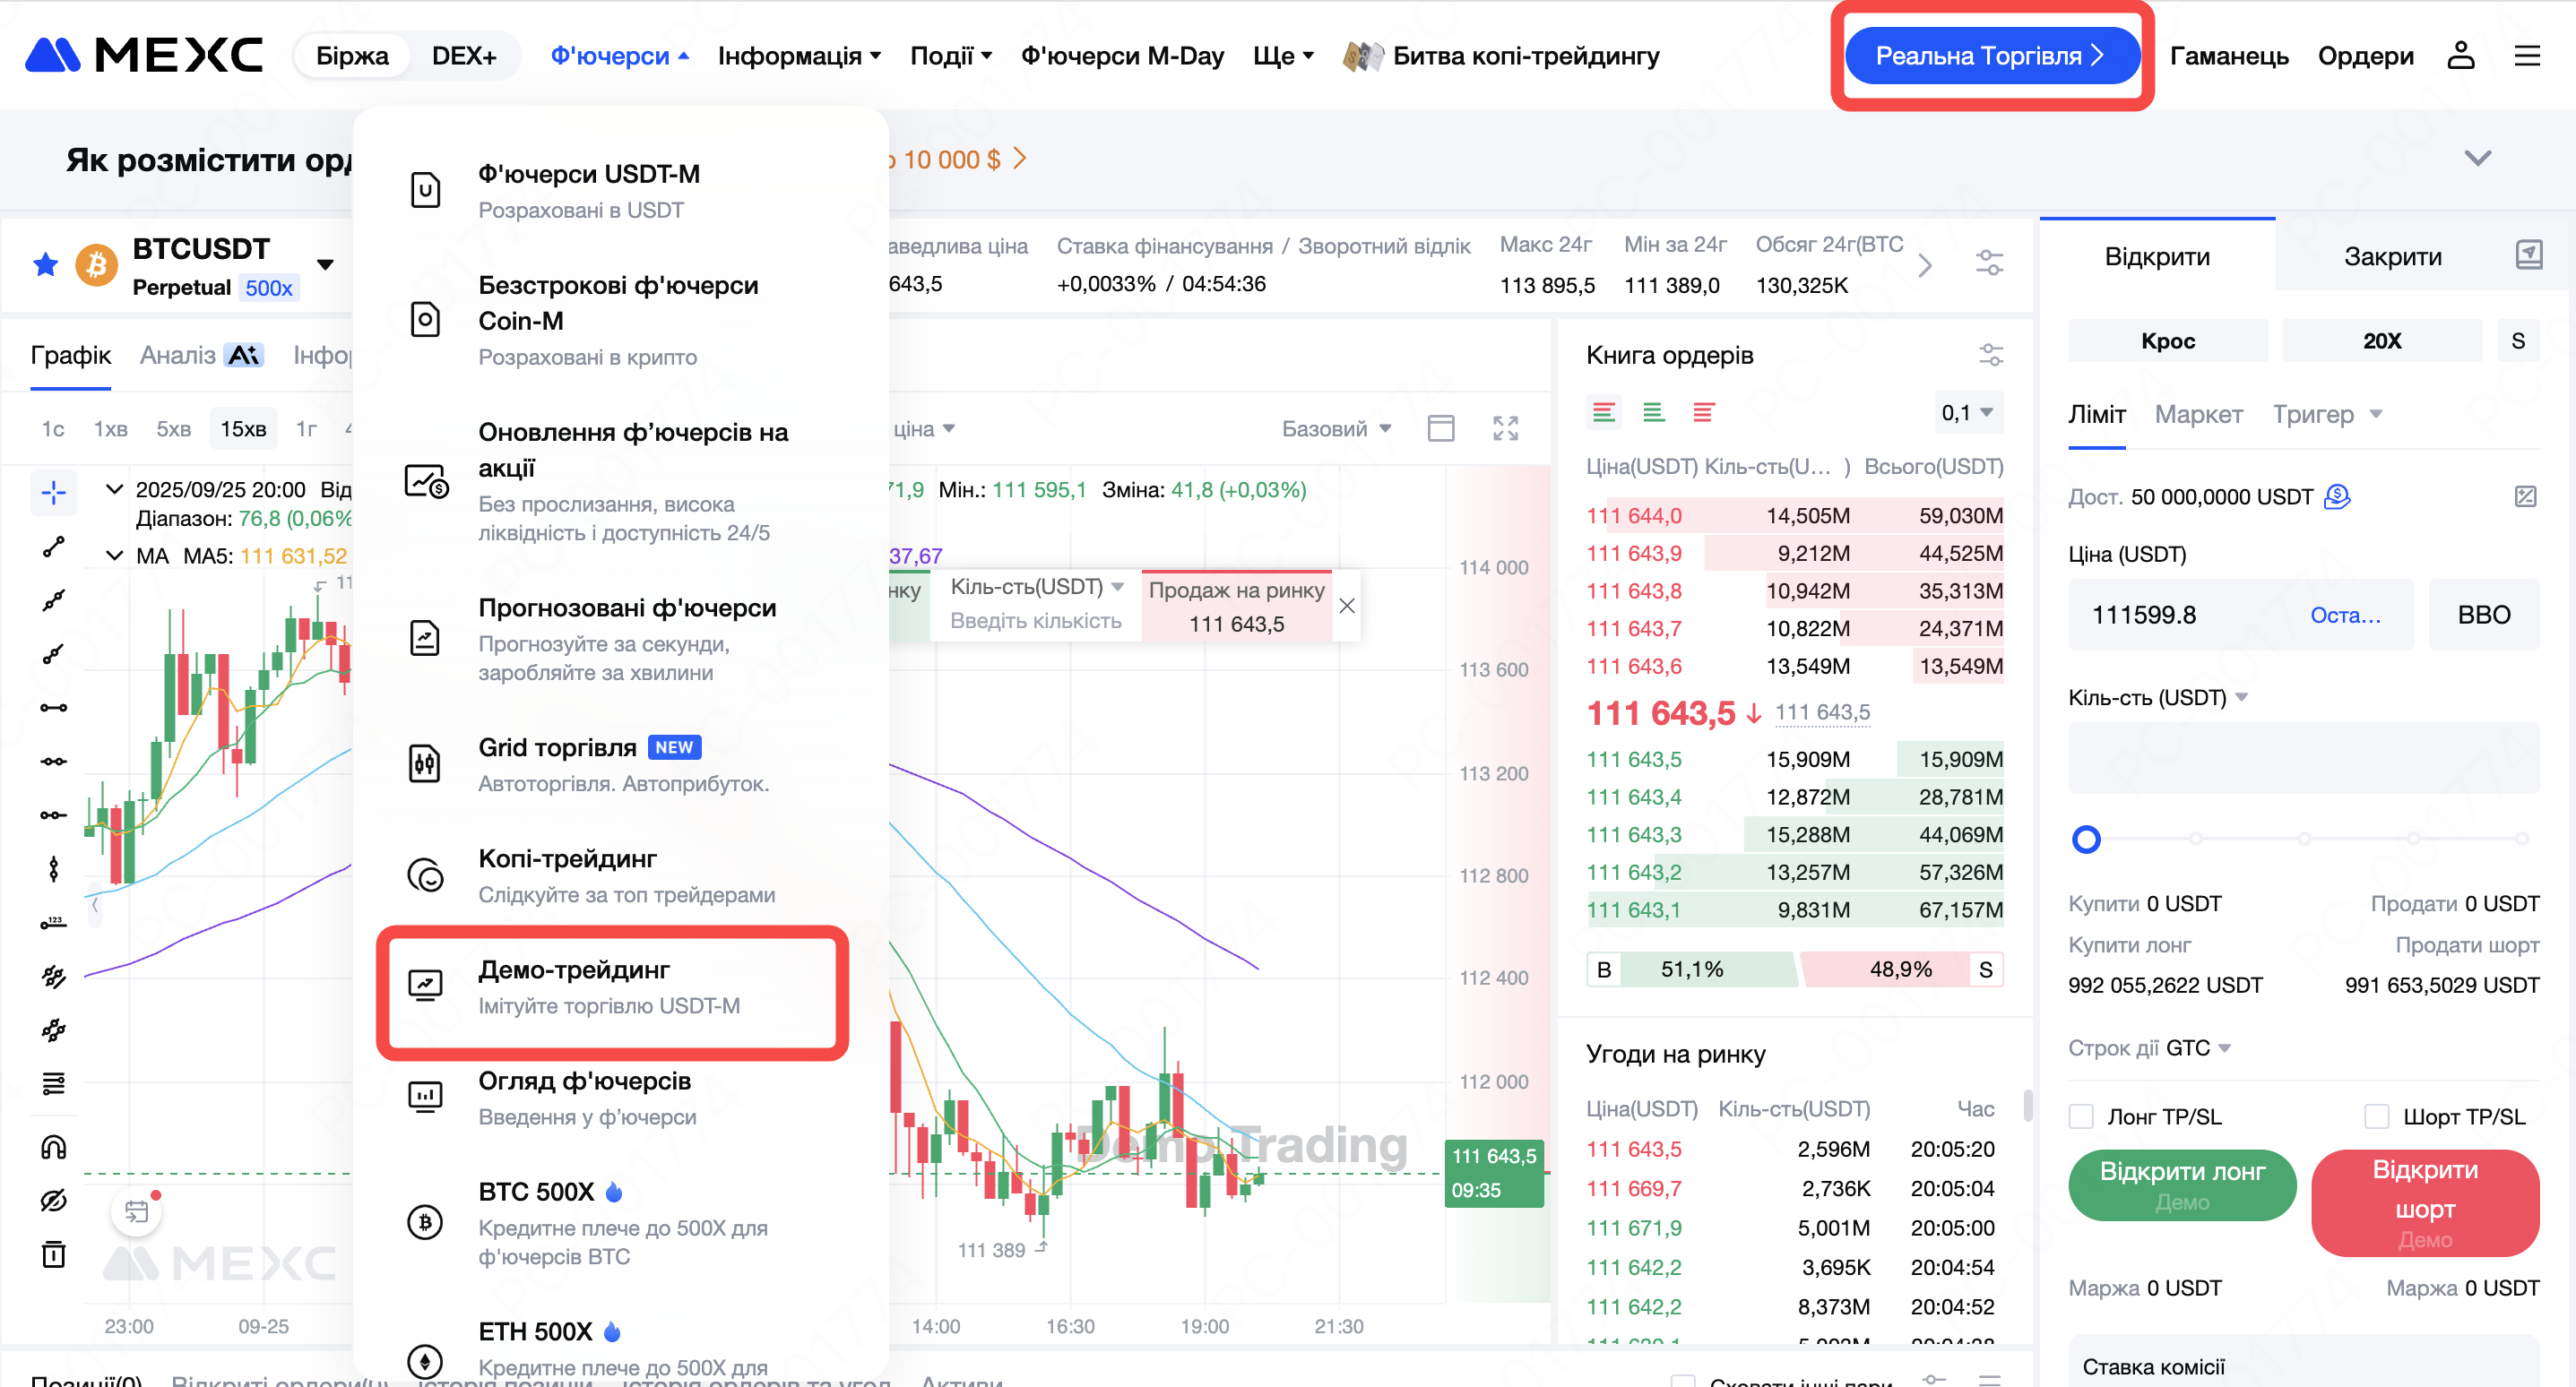The height and width of the screenshot is (1387, 2576).
Task: Click the chart fullscreen icon
Action: 1505,429
